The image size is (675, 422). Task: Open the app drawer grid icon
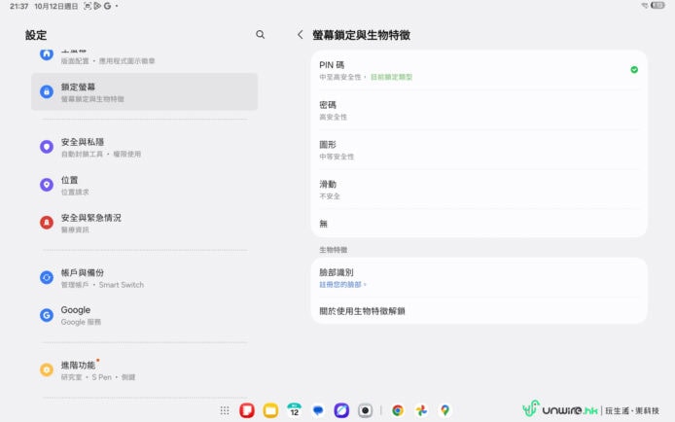point(225,410)
